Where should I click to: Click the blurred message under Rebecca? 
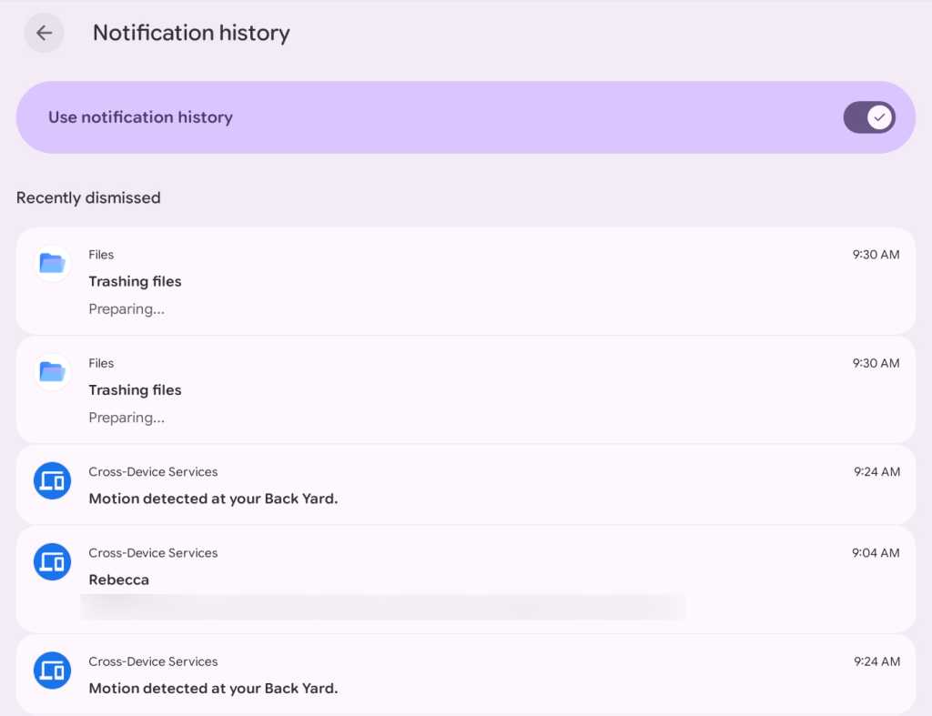382,607
